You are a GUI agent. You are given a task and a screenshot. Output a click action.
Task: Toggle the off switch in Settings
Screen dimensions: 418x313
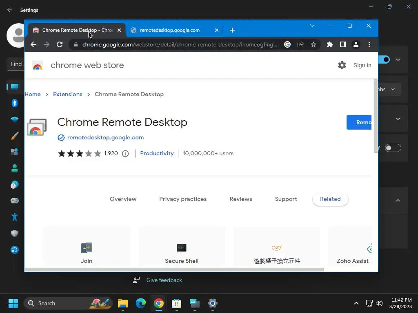(393, 148)
